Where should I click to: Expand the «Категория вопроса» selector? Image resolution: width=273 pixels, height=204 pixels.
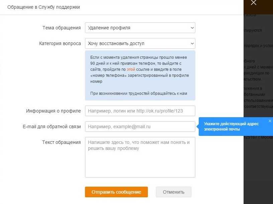[140, 43]
